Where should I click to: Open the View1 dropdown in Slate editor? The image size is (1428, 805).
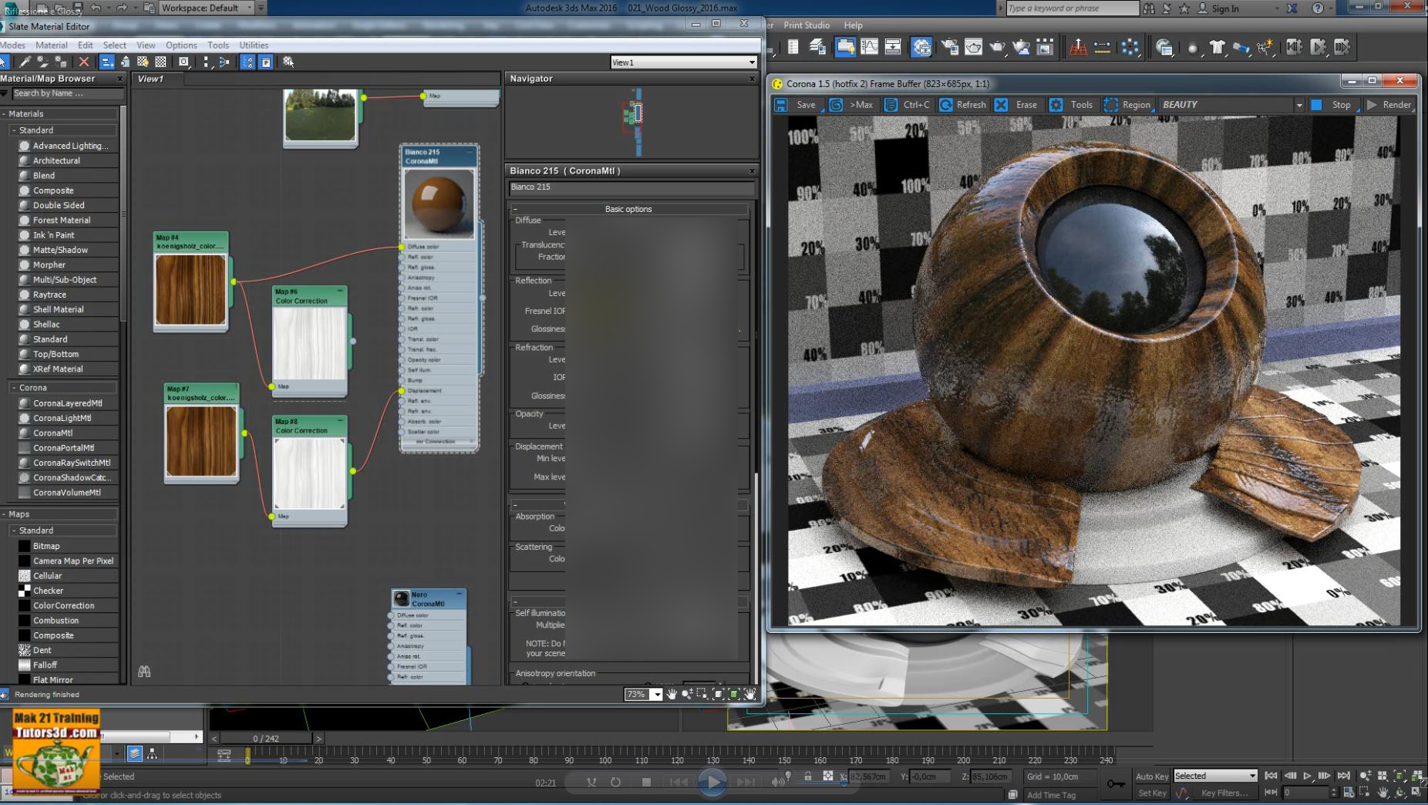[x=683, y=62]
